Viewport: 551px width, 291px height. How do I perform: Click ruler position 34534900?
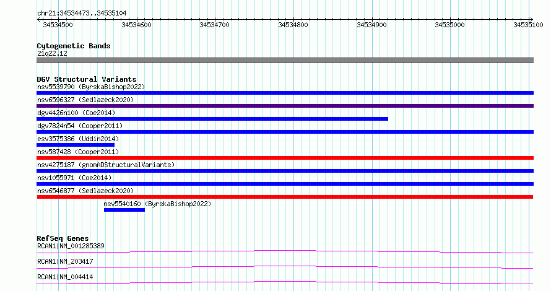pyautogui.click(x=372, y=25)
